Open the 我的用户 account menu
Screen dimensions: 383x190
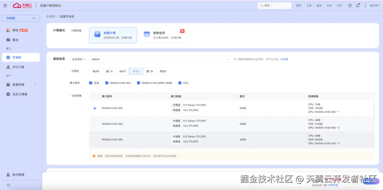click(374, 6)
